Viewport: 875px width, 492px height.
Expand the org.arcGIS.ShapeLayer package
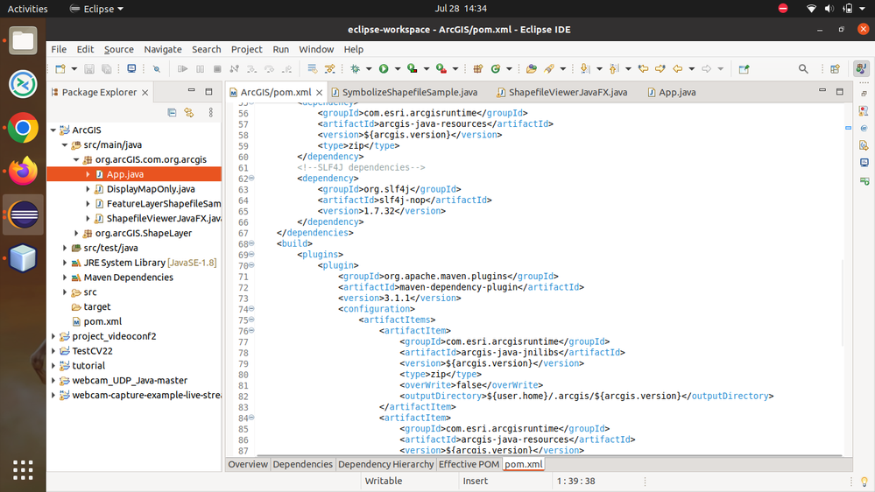77,234
